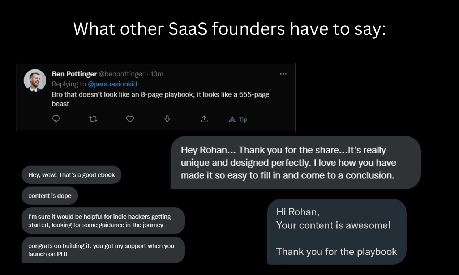Retweet Ben Pottinger's reply

click(x=93, y=119)
